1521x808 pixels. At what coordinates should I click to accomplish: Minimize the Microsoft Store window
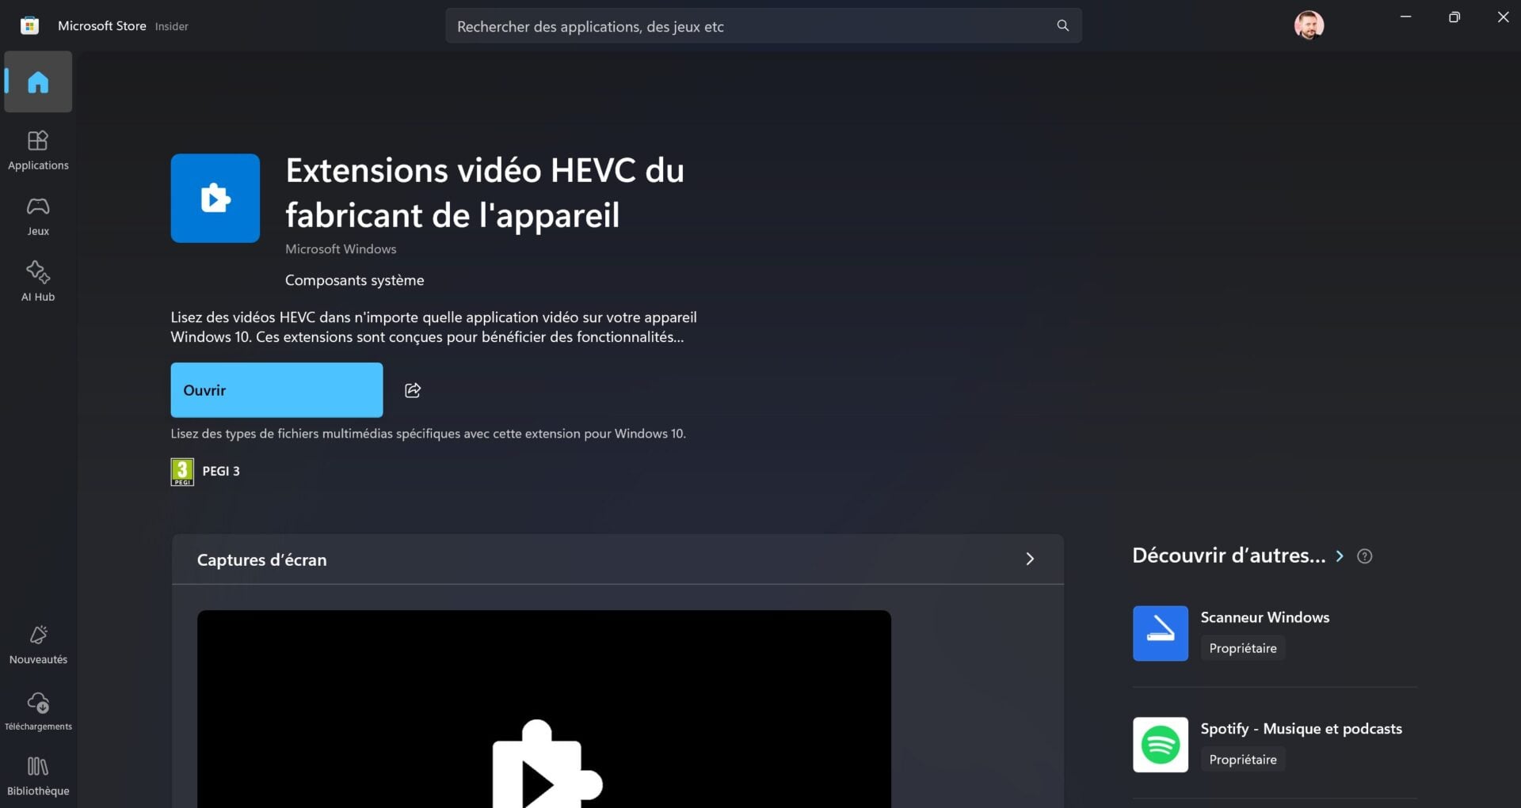[1405, 17]
